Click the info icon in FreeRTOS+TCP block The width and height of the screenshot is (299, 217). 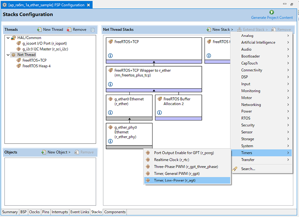point(110,56)
